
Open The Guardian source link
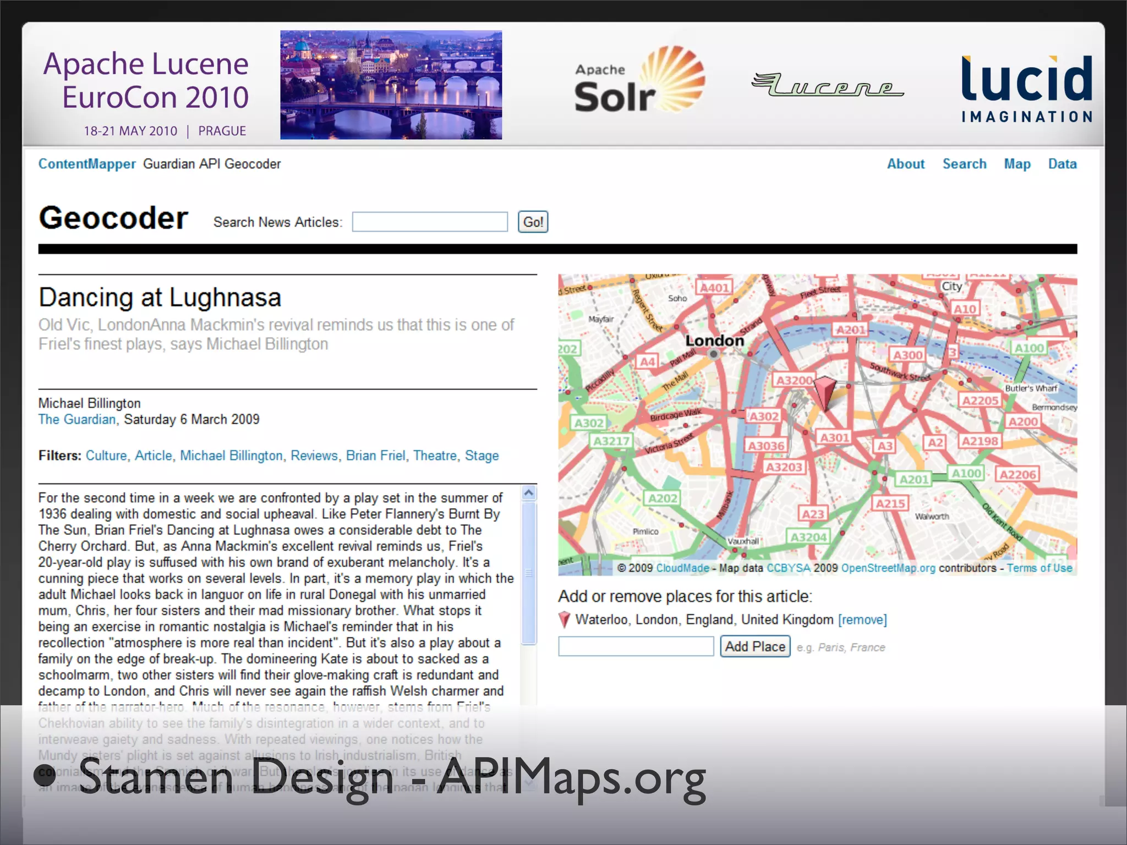click(x=76, y=419)
